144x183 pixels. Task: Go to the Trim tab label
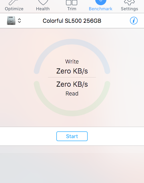pyautogui.click(x=72, y=9)
